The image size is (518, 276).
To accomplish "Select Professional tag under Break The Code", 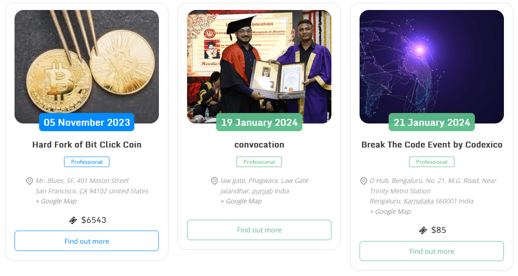I will tap(432, 162).
